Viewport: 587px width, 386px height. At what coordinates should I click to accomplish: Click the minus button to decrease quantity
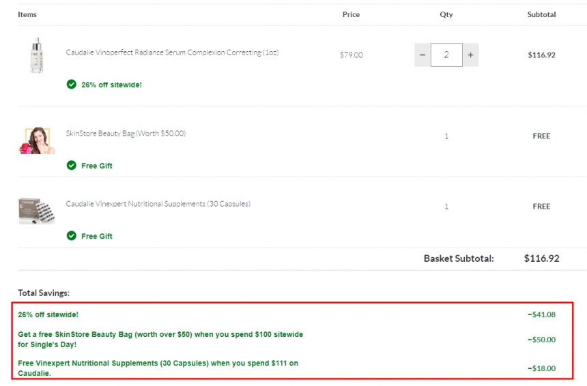423,55
